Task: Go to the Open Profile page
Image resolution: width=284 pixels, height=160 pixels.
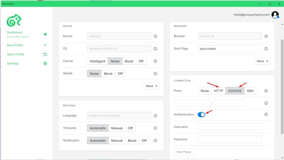Action: [16, 54]
